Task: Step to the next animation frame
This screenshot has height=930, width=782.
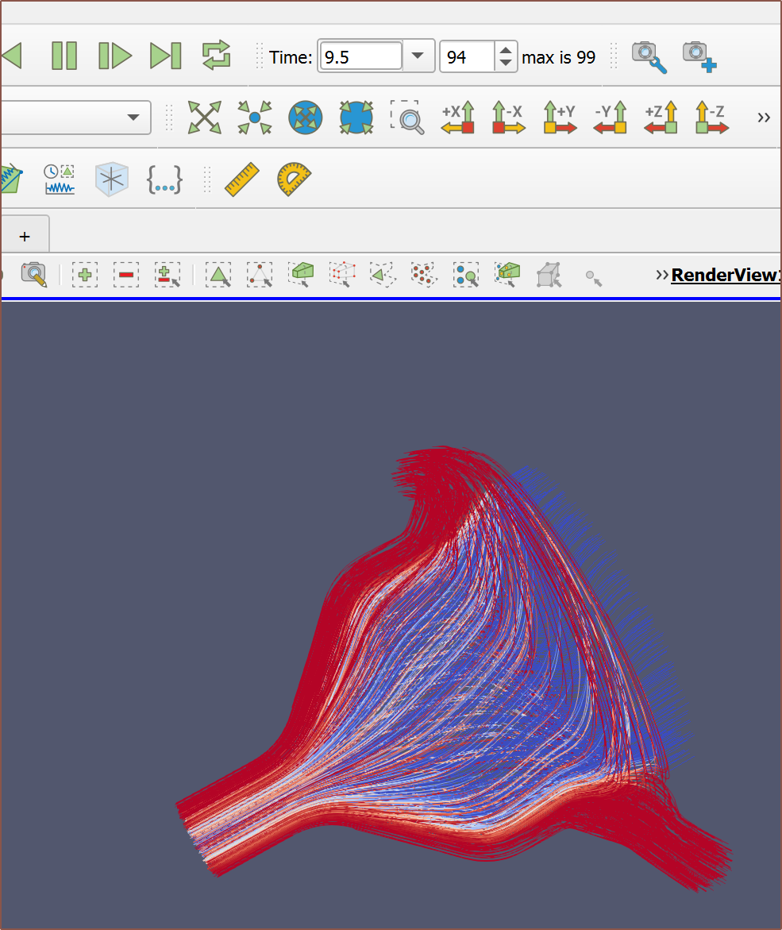Action: (x=114, y=56)
